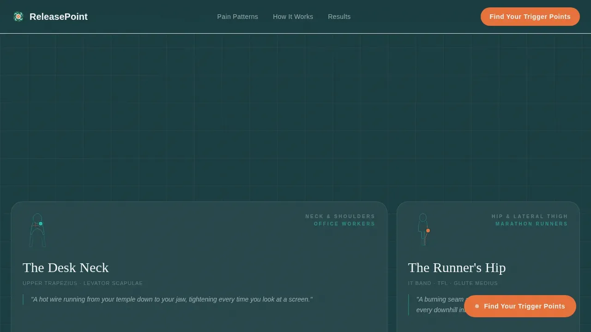The width and height of the screenshot is (591, 332).
Task: Click the OFFICE WORKERS tag
Action: [344, 224]
